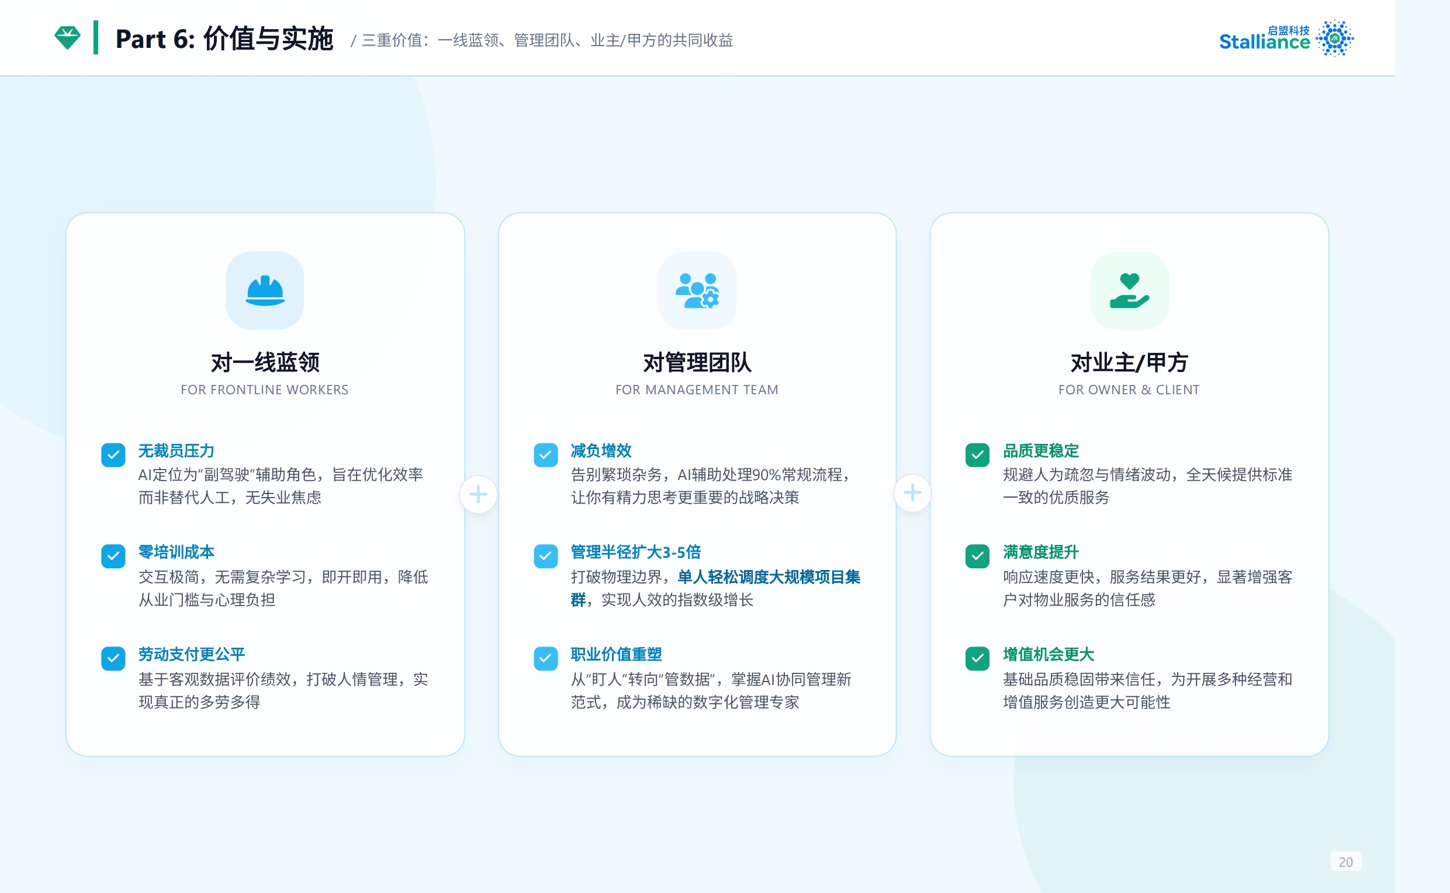
Task: Toggle the green 增值机会更大 checkbox
Action: [x=977, y=658]
